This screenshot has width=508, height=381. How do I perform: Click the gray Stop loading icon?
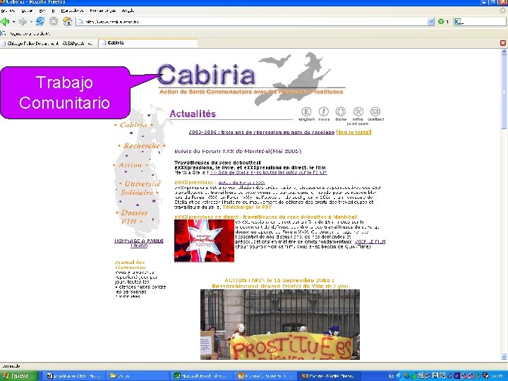(54, 21)
